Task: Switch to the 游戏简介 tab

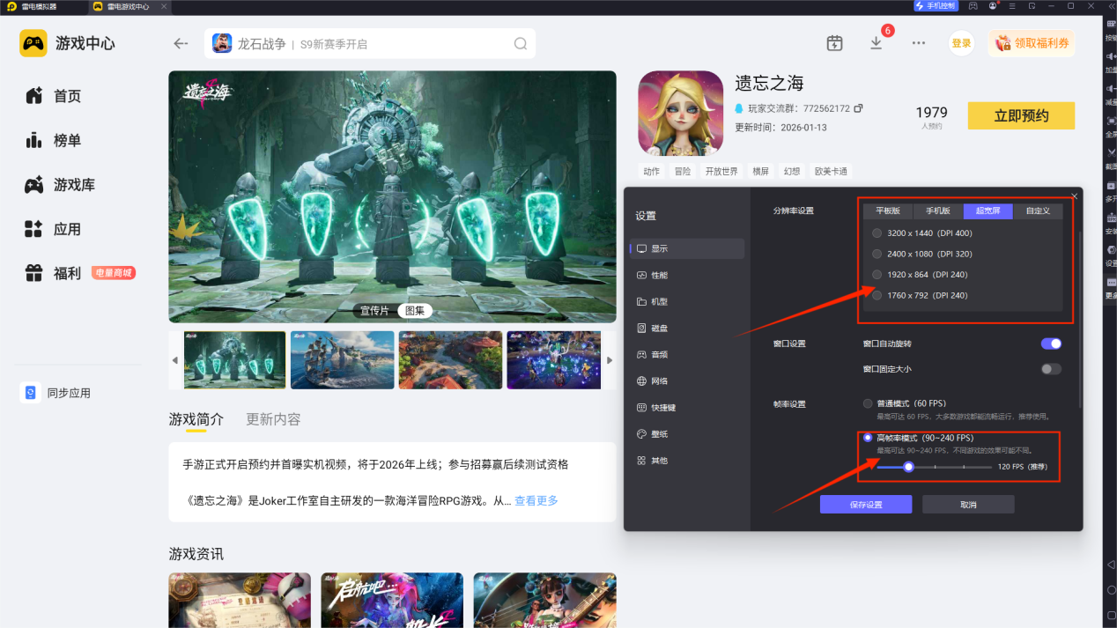Action: (x=196, y=419)
